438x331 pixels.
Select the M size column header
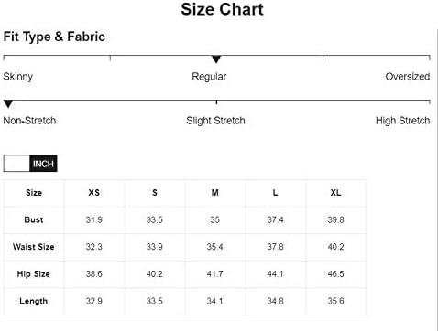coord(215,193)
